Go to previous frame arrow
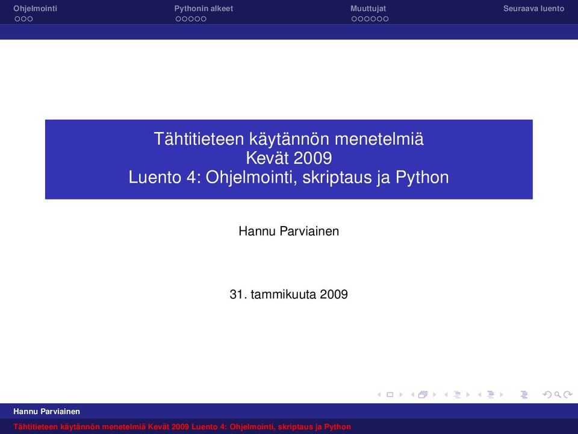This screenshot has width=578, height=434. pyautogui.click(x=412, y=394)
